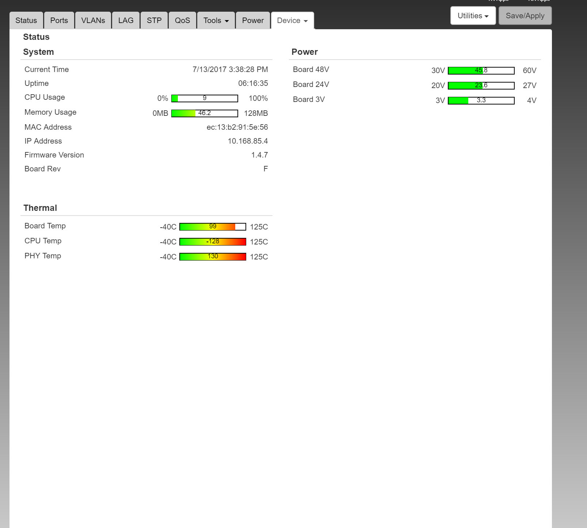Click the CPU Temp gauge

click(213, 242)
